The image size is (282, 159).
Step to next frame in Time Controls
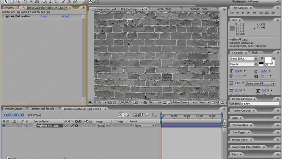(x=249, y=13)
